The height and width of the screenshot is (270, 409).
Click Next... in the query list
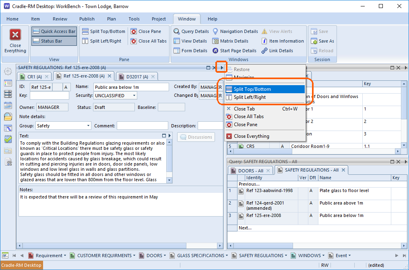click(x=245, y=228)
